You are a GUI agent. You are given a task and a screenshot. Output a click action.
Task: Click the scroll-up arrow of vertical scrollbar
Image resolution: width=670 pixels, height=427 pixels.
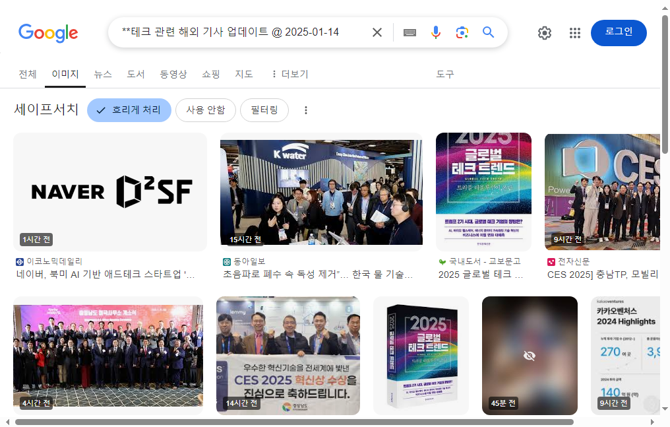click(x=665, y=8)
